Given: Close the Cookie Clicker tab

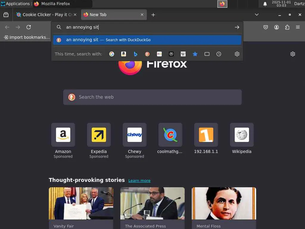Looking at the screenshot, I should (75, 15).
